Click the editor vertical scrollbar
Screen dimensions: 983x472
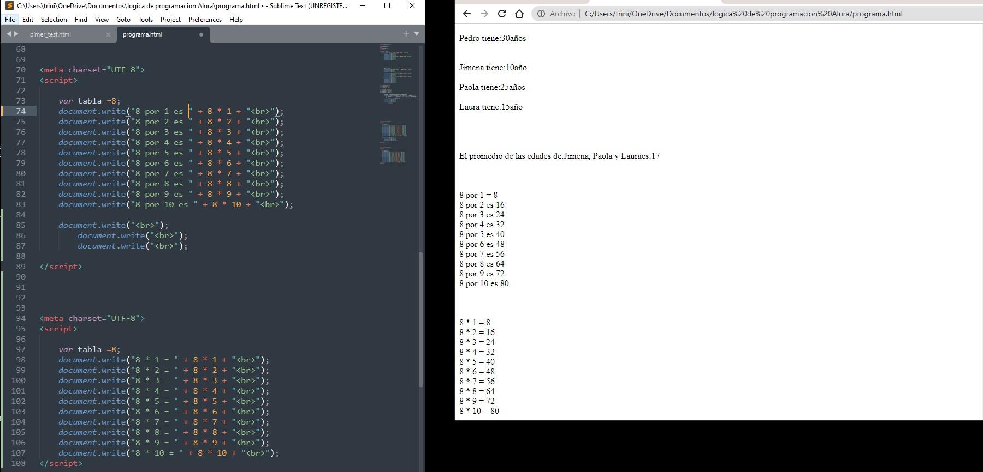421,319
